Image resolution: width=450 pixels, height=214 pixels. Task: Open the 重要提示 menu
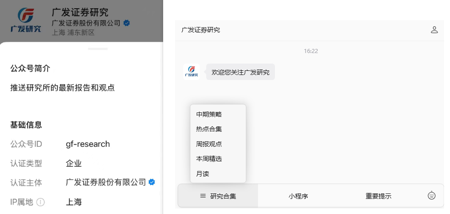coord(378,196)
